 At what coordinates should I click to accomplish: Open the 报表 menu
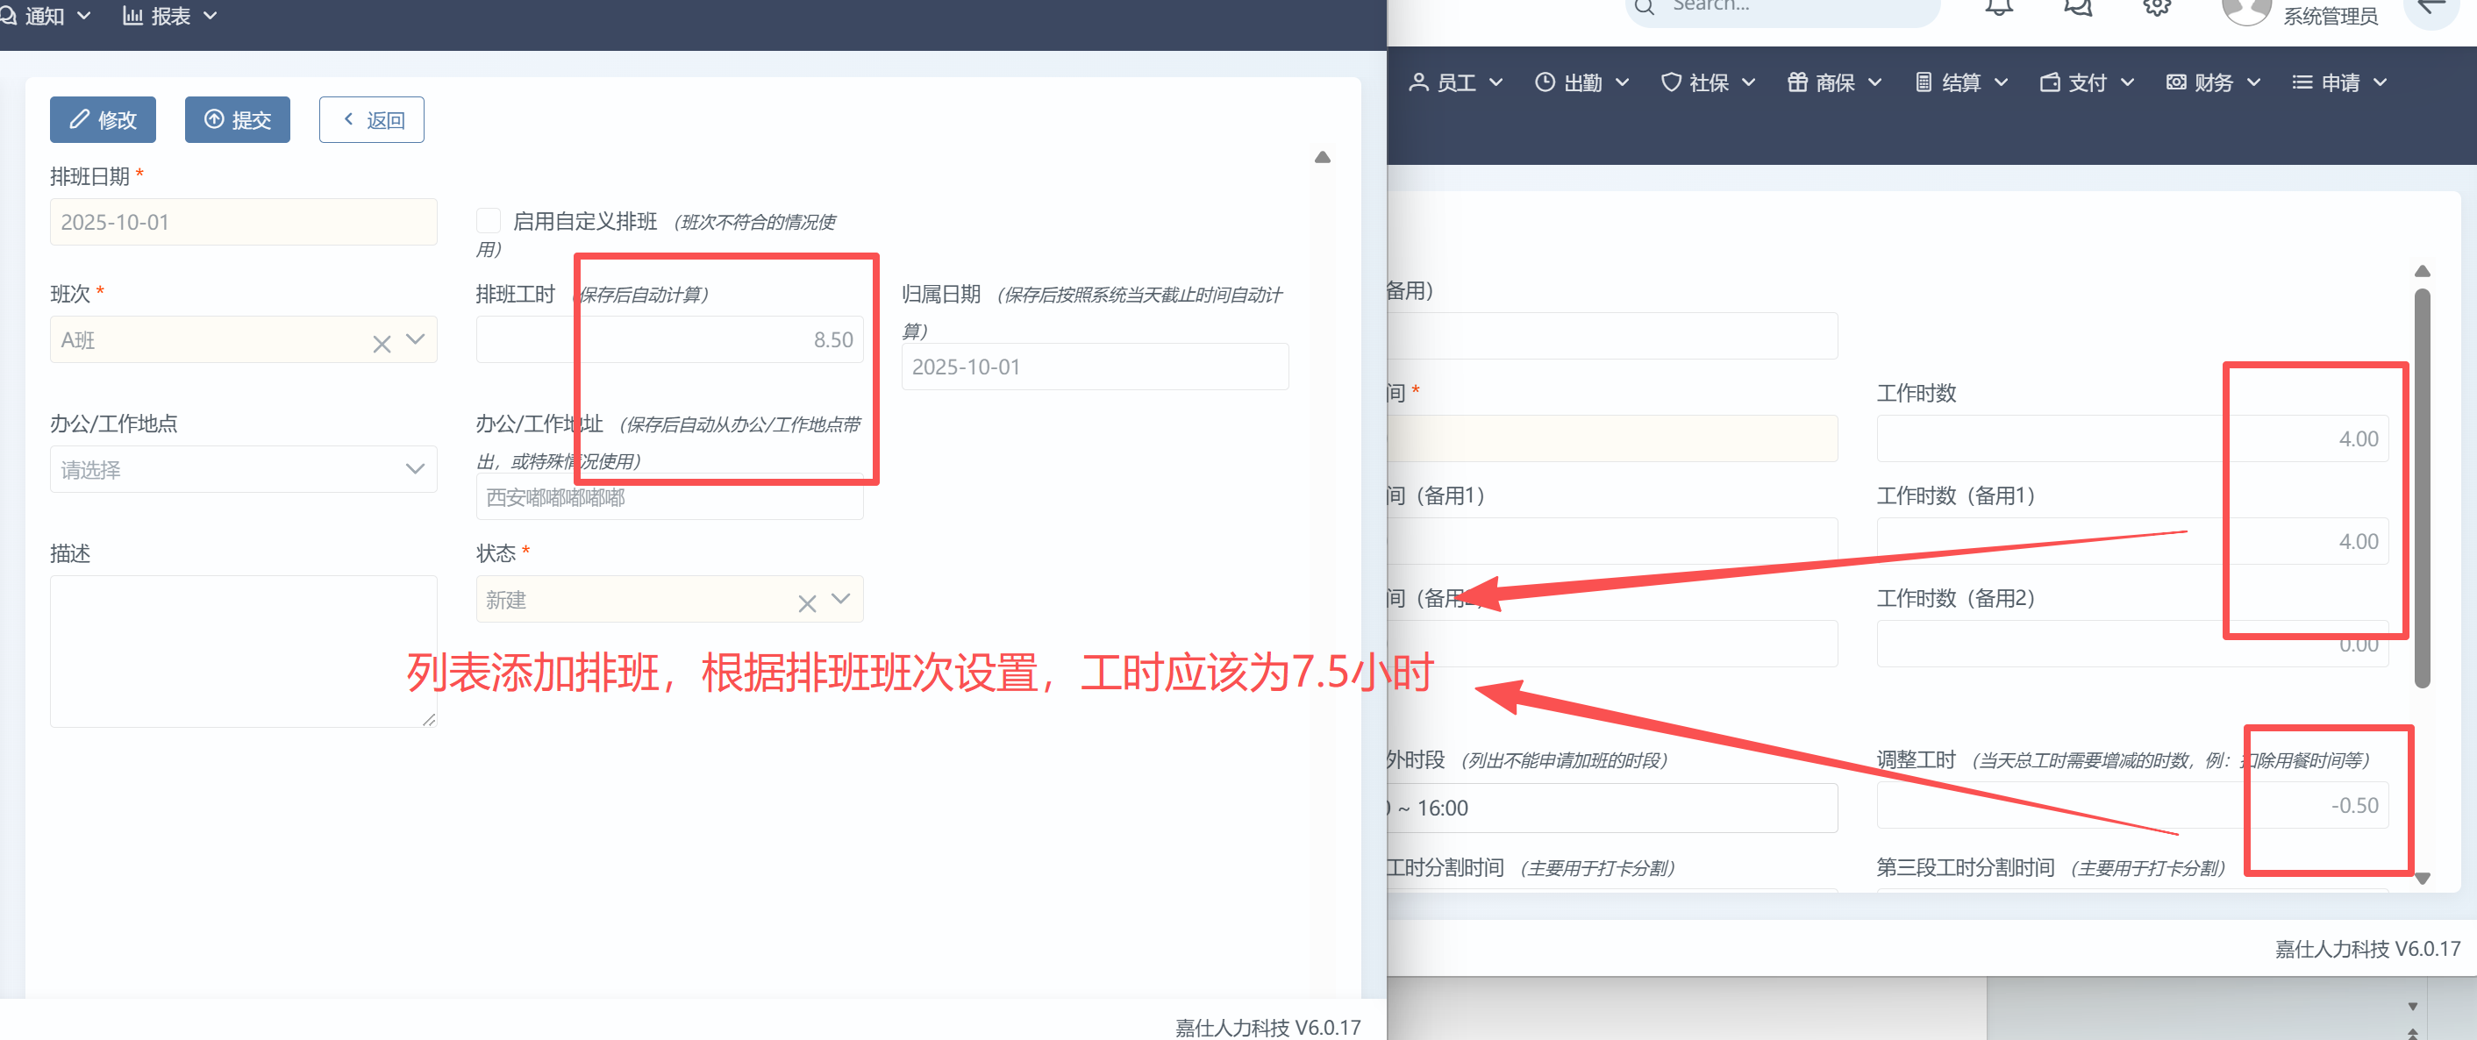coord(169,16)
